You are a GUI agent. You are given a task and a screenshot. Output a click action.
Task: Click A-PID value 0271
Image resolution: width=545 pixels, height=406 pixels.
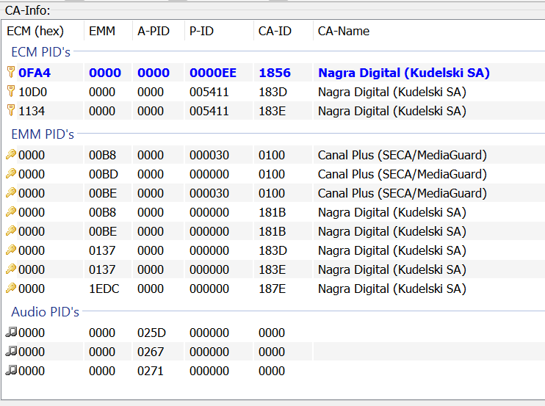pos(150,371)
